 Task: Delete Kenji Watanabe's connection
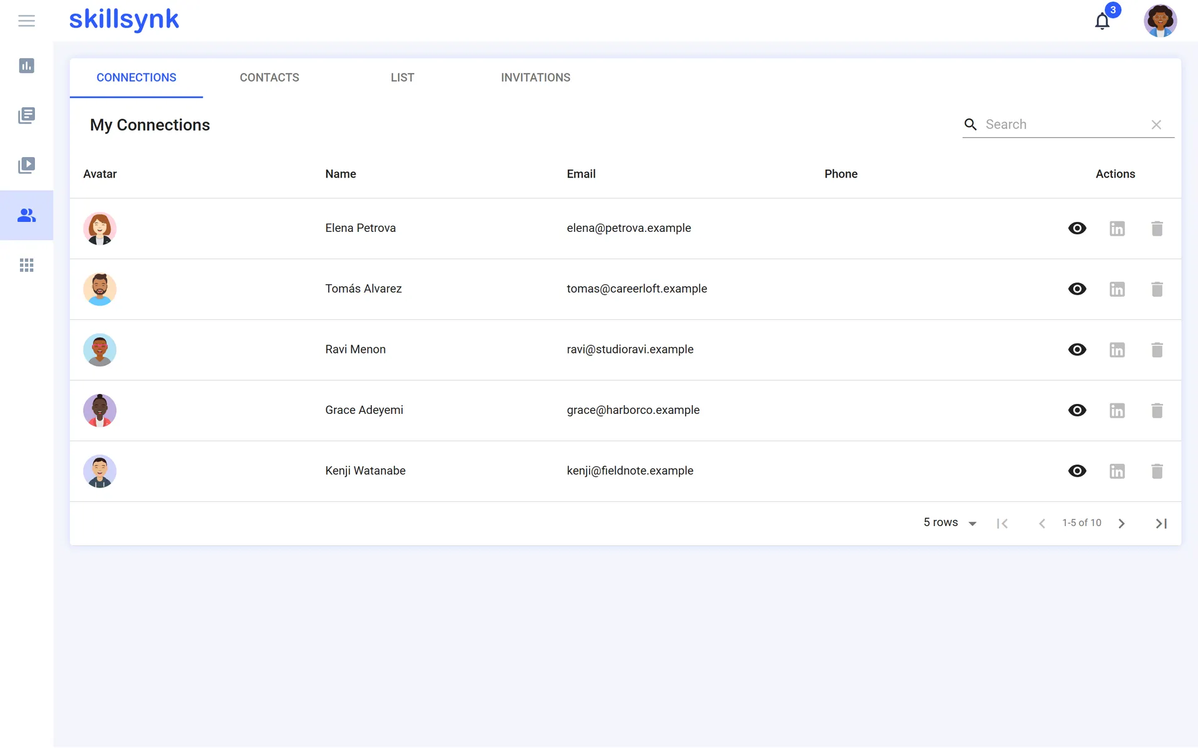1157,471
